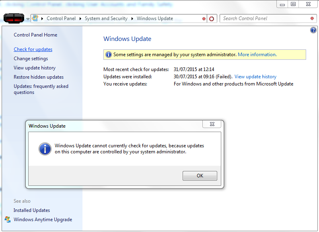
Task: Click 'For Windows and other products from Microsoft Update'
Action: click(234, 84)
